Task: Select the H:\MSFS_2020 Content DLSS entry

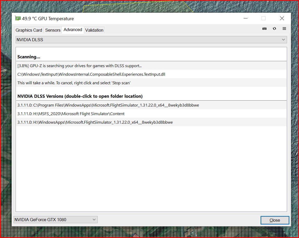Action: pyautogui.click(x=151, y=114)
